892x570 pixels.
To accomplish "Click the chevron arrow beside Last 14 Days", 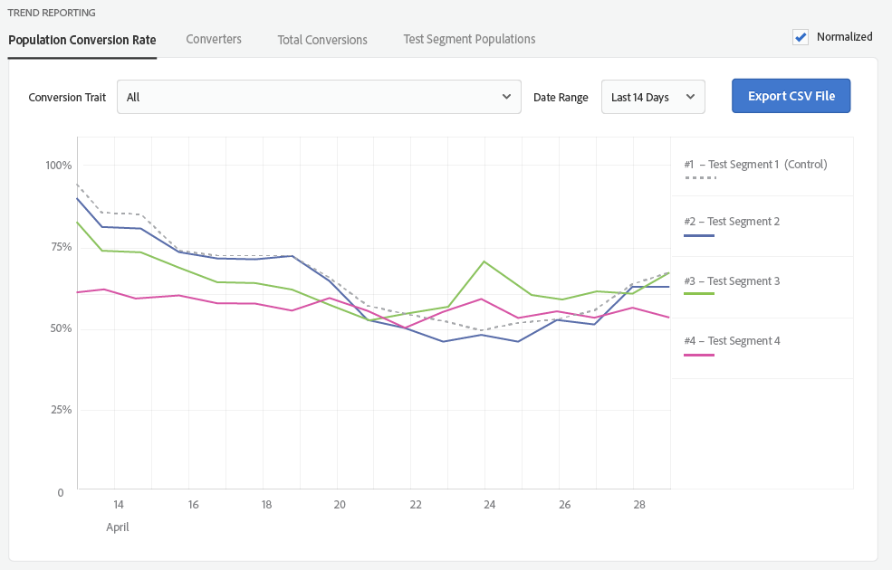I will click(690, 97).
